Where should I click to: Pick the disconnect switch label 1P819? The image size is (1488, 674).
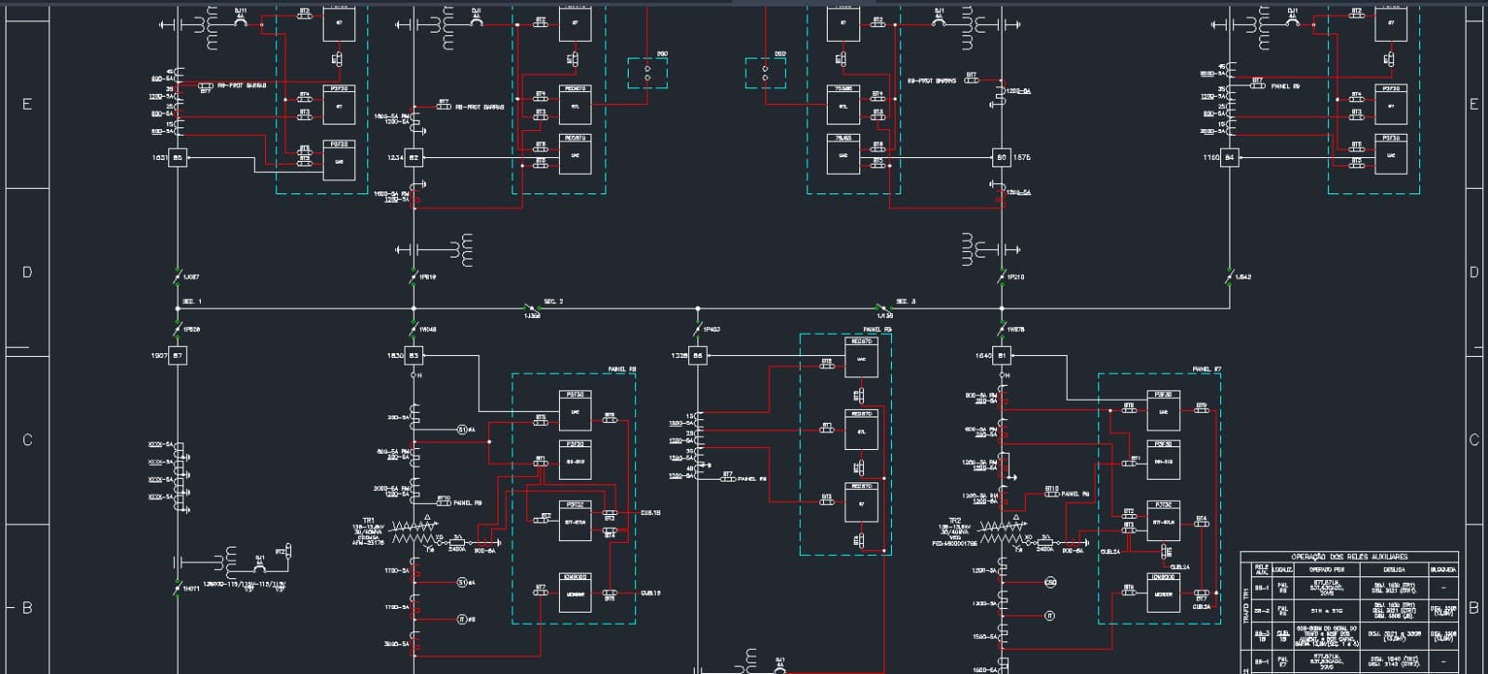pos(428,277)
